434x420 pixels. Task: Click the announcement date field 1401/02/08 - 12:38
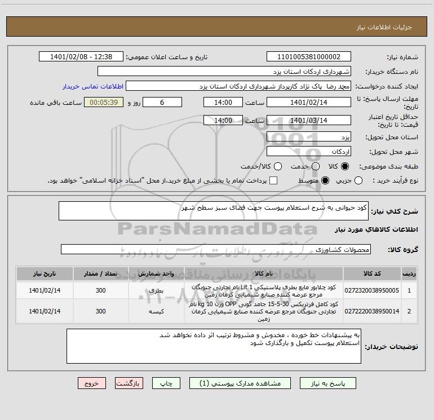click(81, 56)
